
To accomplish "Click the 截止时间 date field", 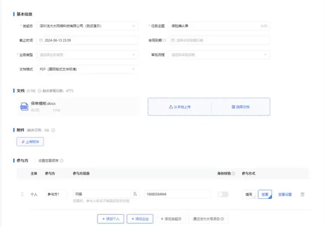I will click(87, 40).
